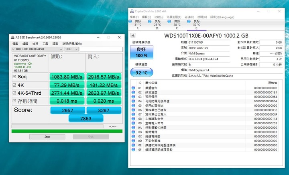Click the blue status icon for ID 08 row
This screenshot has height=175, width=289.
pyautogui.click(x=133, y=119)
